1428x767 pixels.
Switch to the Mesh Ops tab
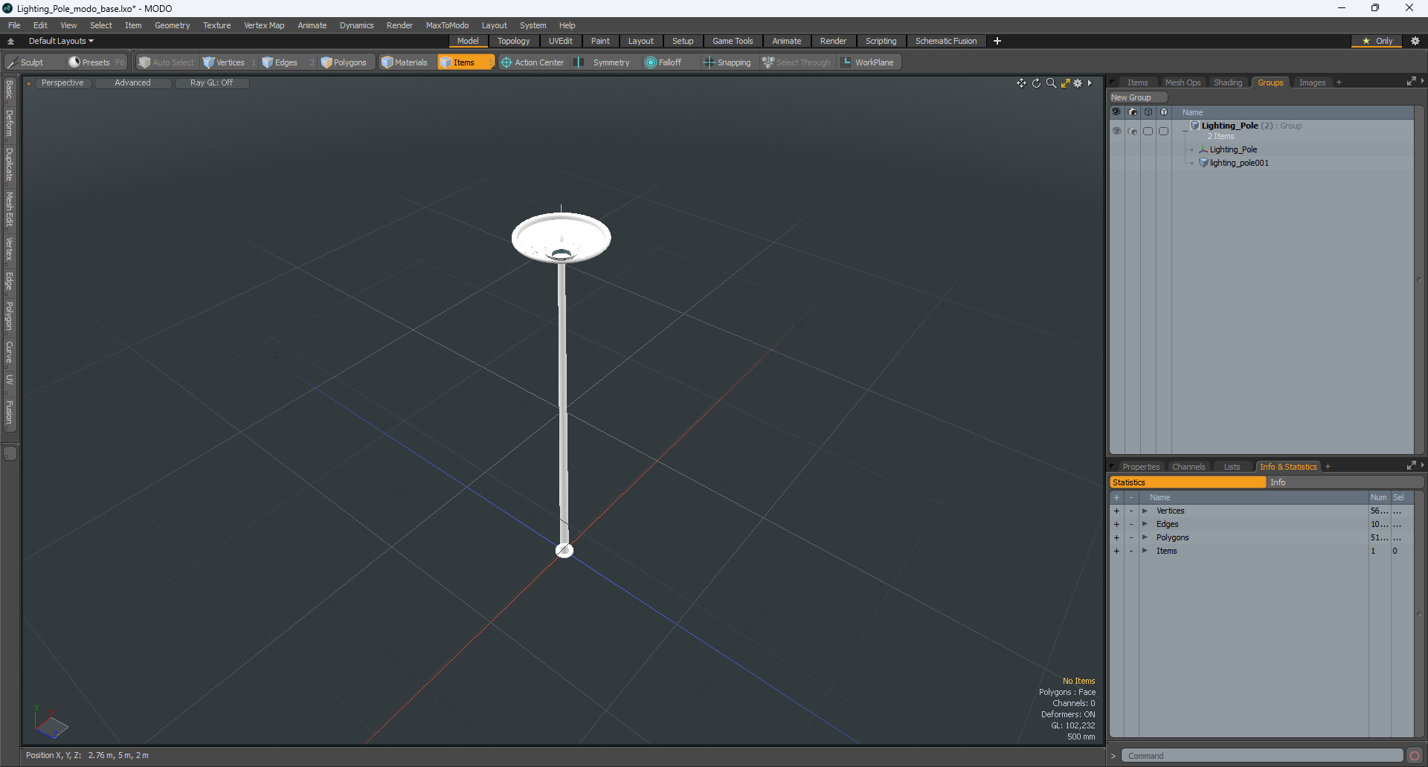[x=1183, y=82]
